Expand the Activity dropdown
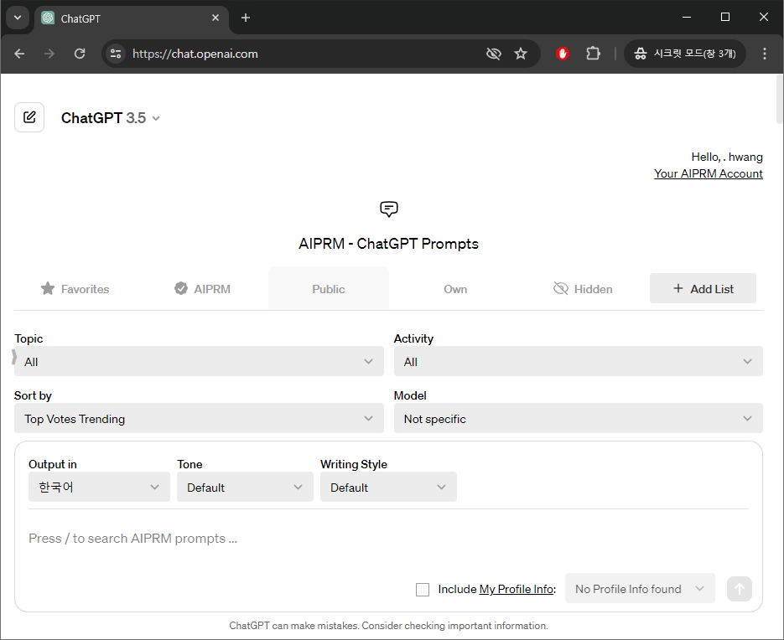This screenshot has width=784, height=640. click(x=578, y=361)
